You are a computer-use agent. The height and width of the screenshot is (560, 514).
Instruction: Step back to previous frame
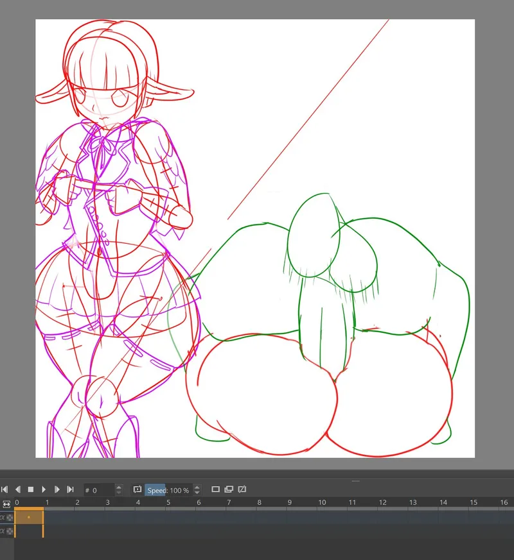tap(17, 489)
